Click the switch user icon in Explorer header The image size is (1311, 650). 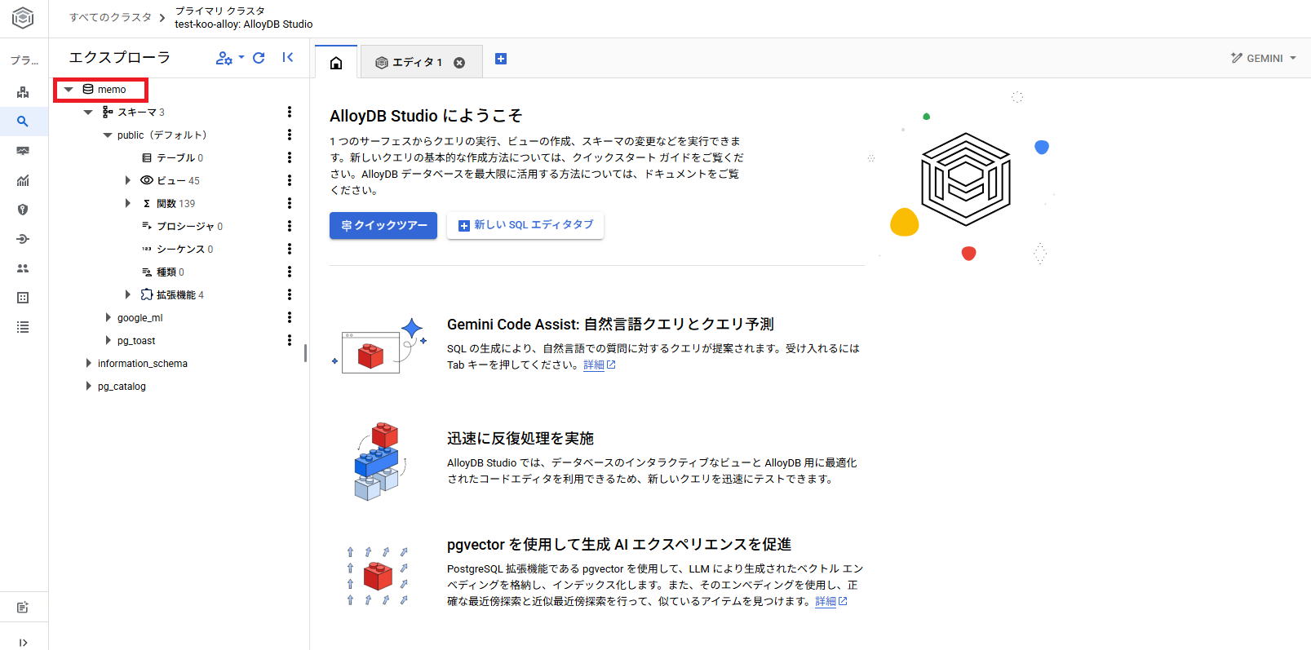click(x=224, y=58)
